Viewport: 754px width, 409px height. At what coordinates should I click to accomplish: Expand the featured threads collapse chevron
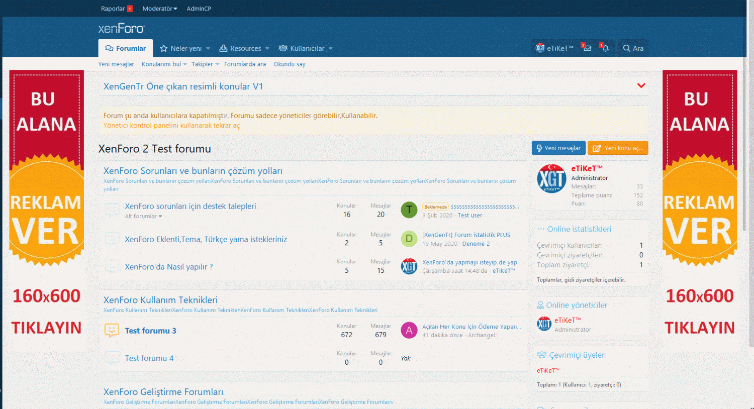coord(641,86)
